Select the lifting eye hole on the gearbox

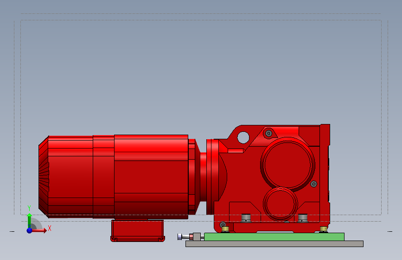[x=243, y=137]
